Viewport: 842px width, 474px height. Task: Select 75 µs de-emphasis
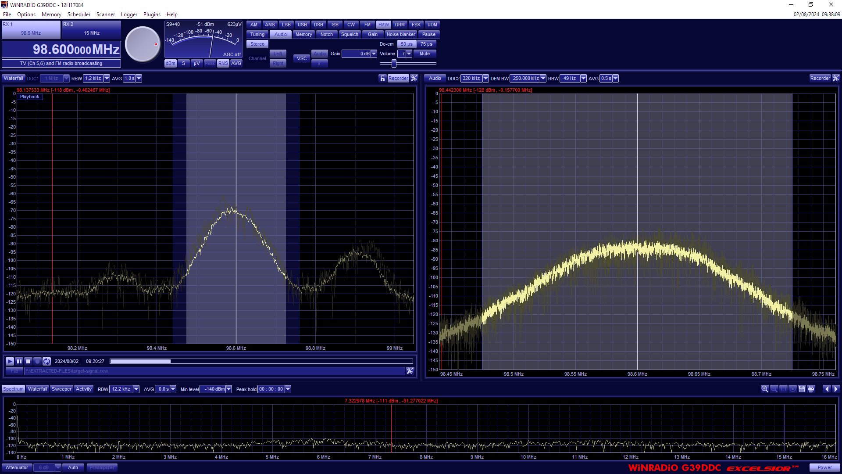click(426, 44)
